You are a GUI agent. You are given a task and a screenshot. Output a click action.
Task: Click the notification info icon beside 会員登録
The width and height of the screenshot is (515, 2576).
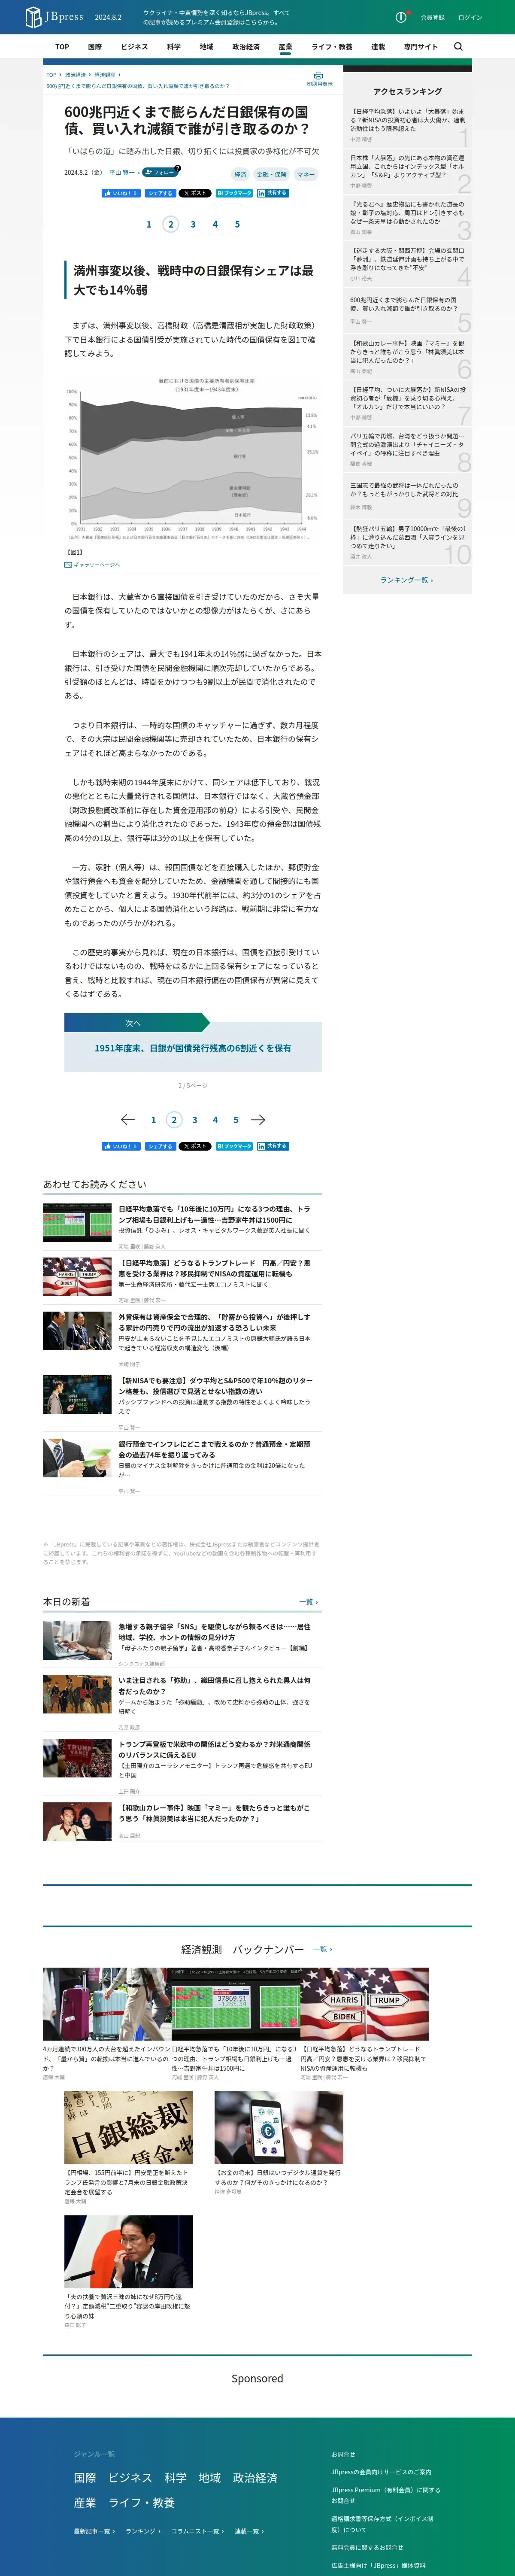point(401,17)
